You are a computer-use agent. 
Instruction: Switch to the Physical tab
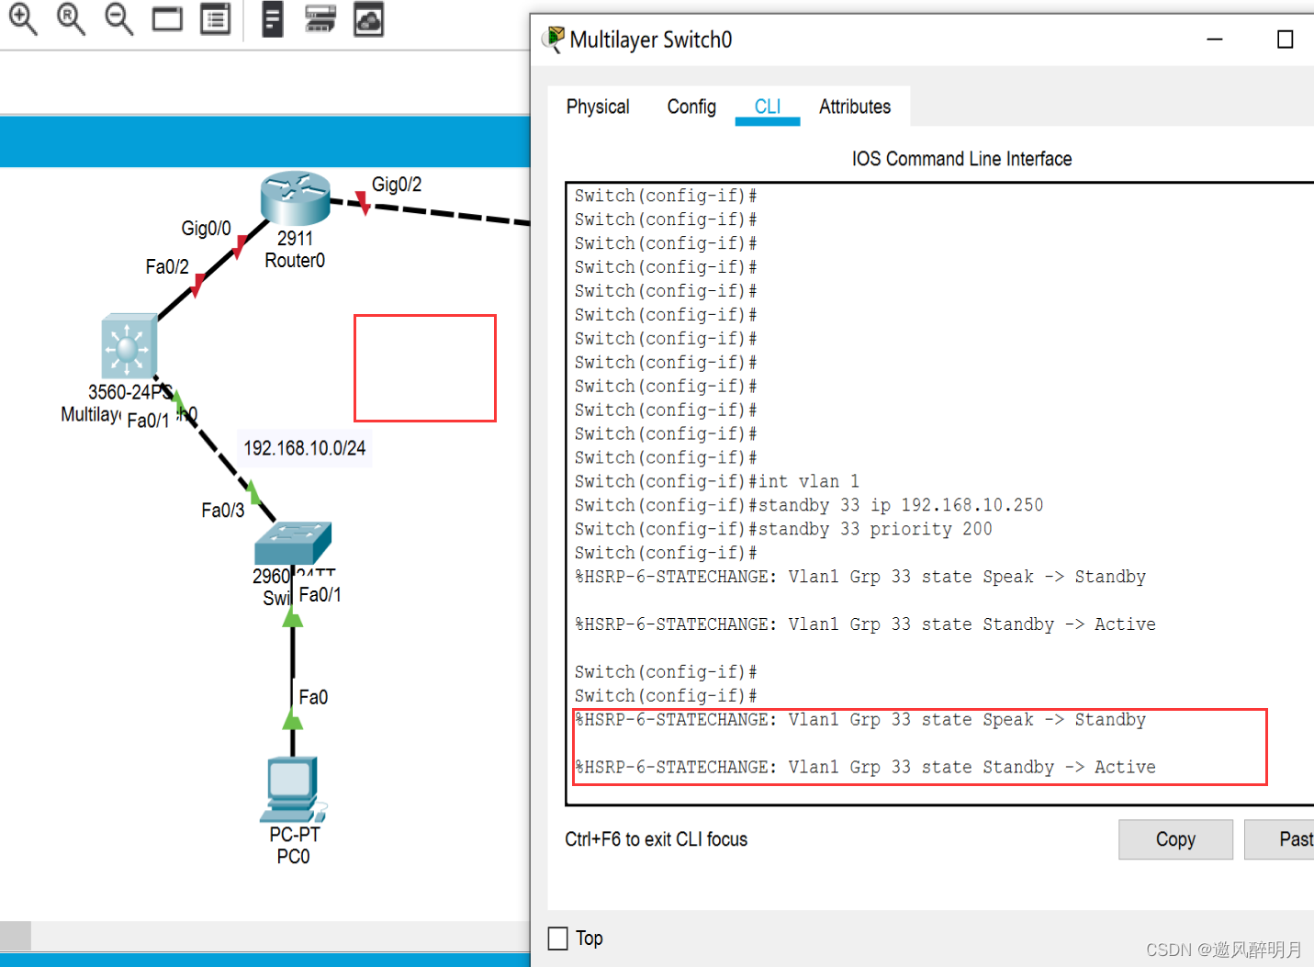598,107
